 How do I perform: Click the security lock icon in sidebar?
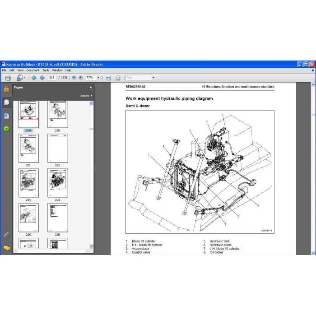click(x=7, y=89)
